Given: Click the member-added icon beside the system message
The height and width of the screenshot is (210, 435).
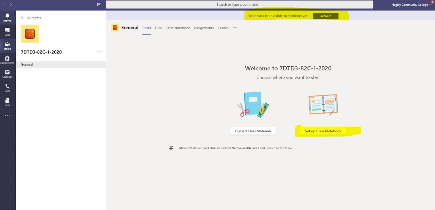Looking at the screenshot, I should tap(171, 148).
